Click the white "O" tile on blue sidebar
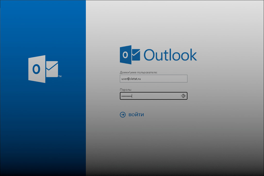Viewport: 264px width, 176px height. (37, 69)
